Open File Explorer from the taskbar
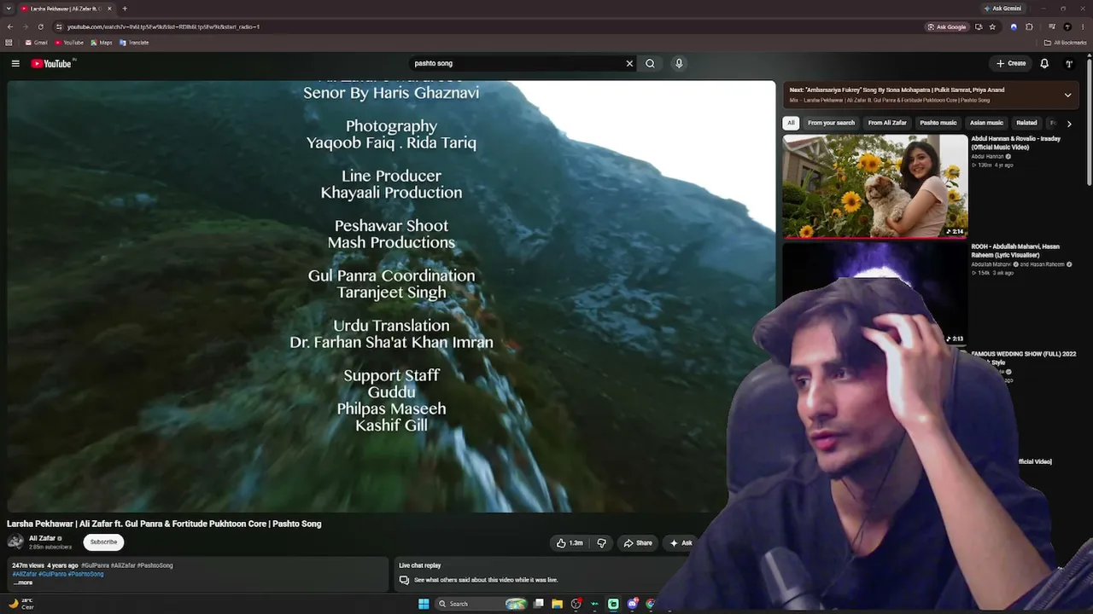The image size is (1093, 614). click(557, 604)
